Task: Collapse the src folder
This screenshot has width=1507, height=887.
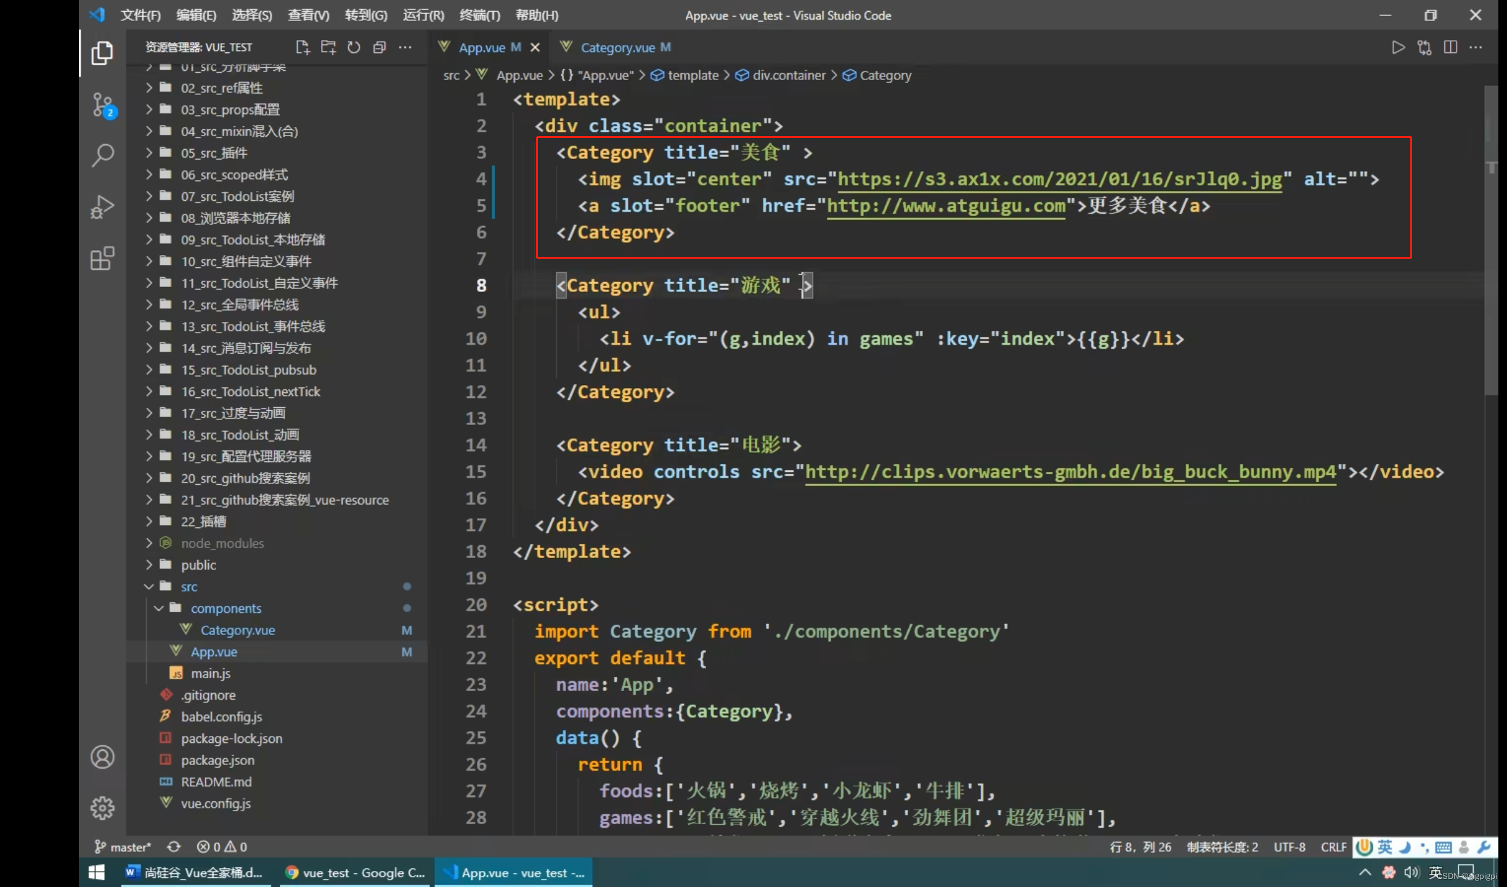Action: point(277,586)
